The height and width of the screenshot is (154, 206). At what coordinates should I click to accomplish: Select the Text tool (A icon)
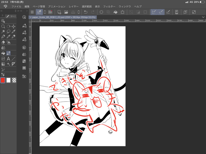[8, 59]
